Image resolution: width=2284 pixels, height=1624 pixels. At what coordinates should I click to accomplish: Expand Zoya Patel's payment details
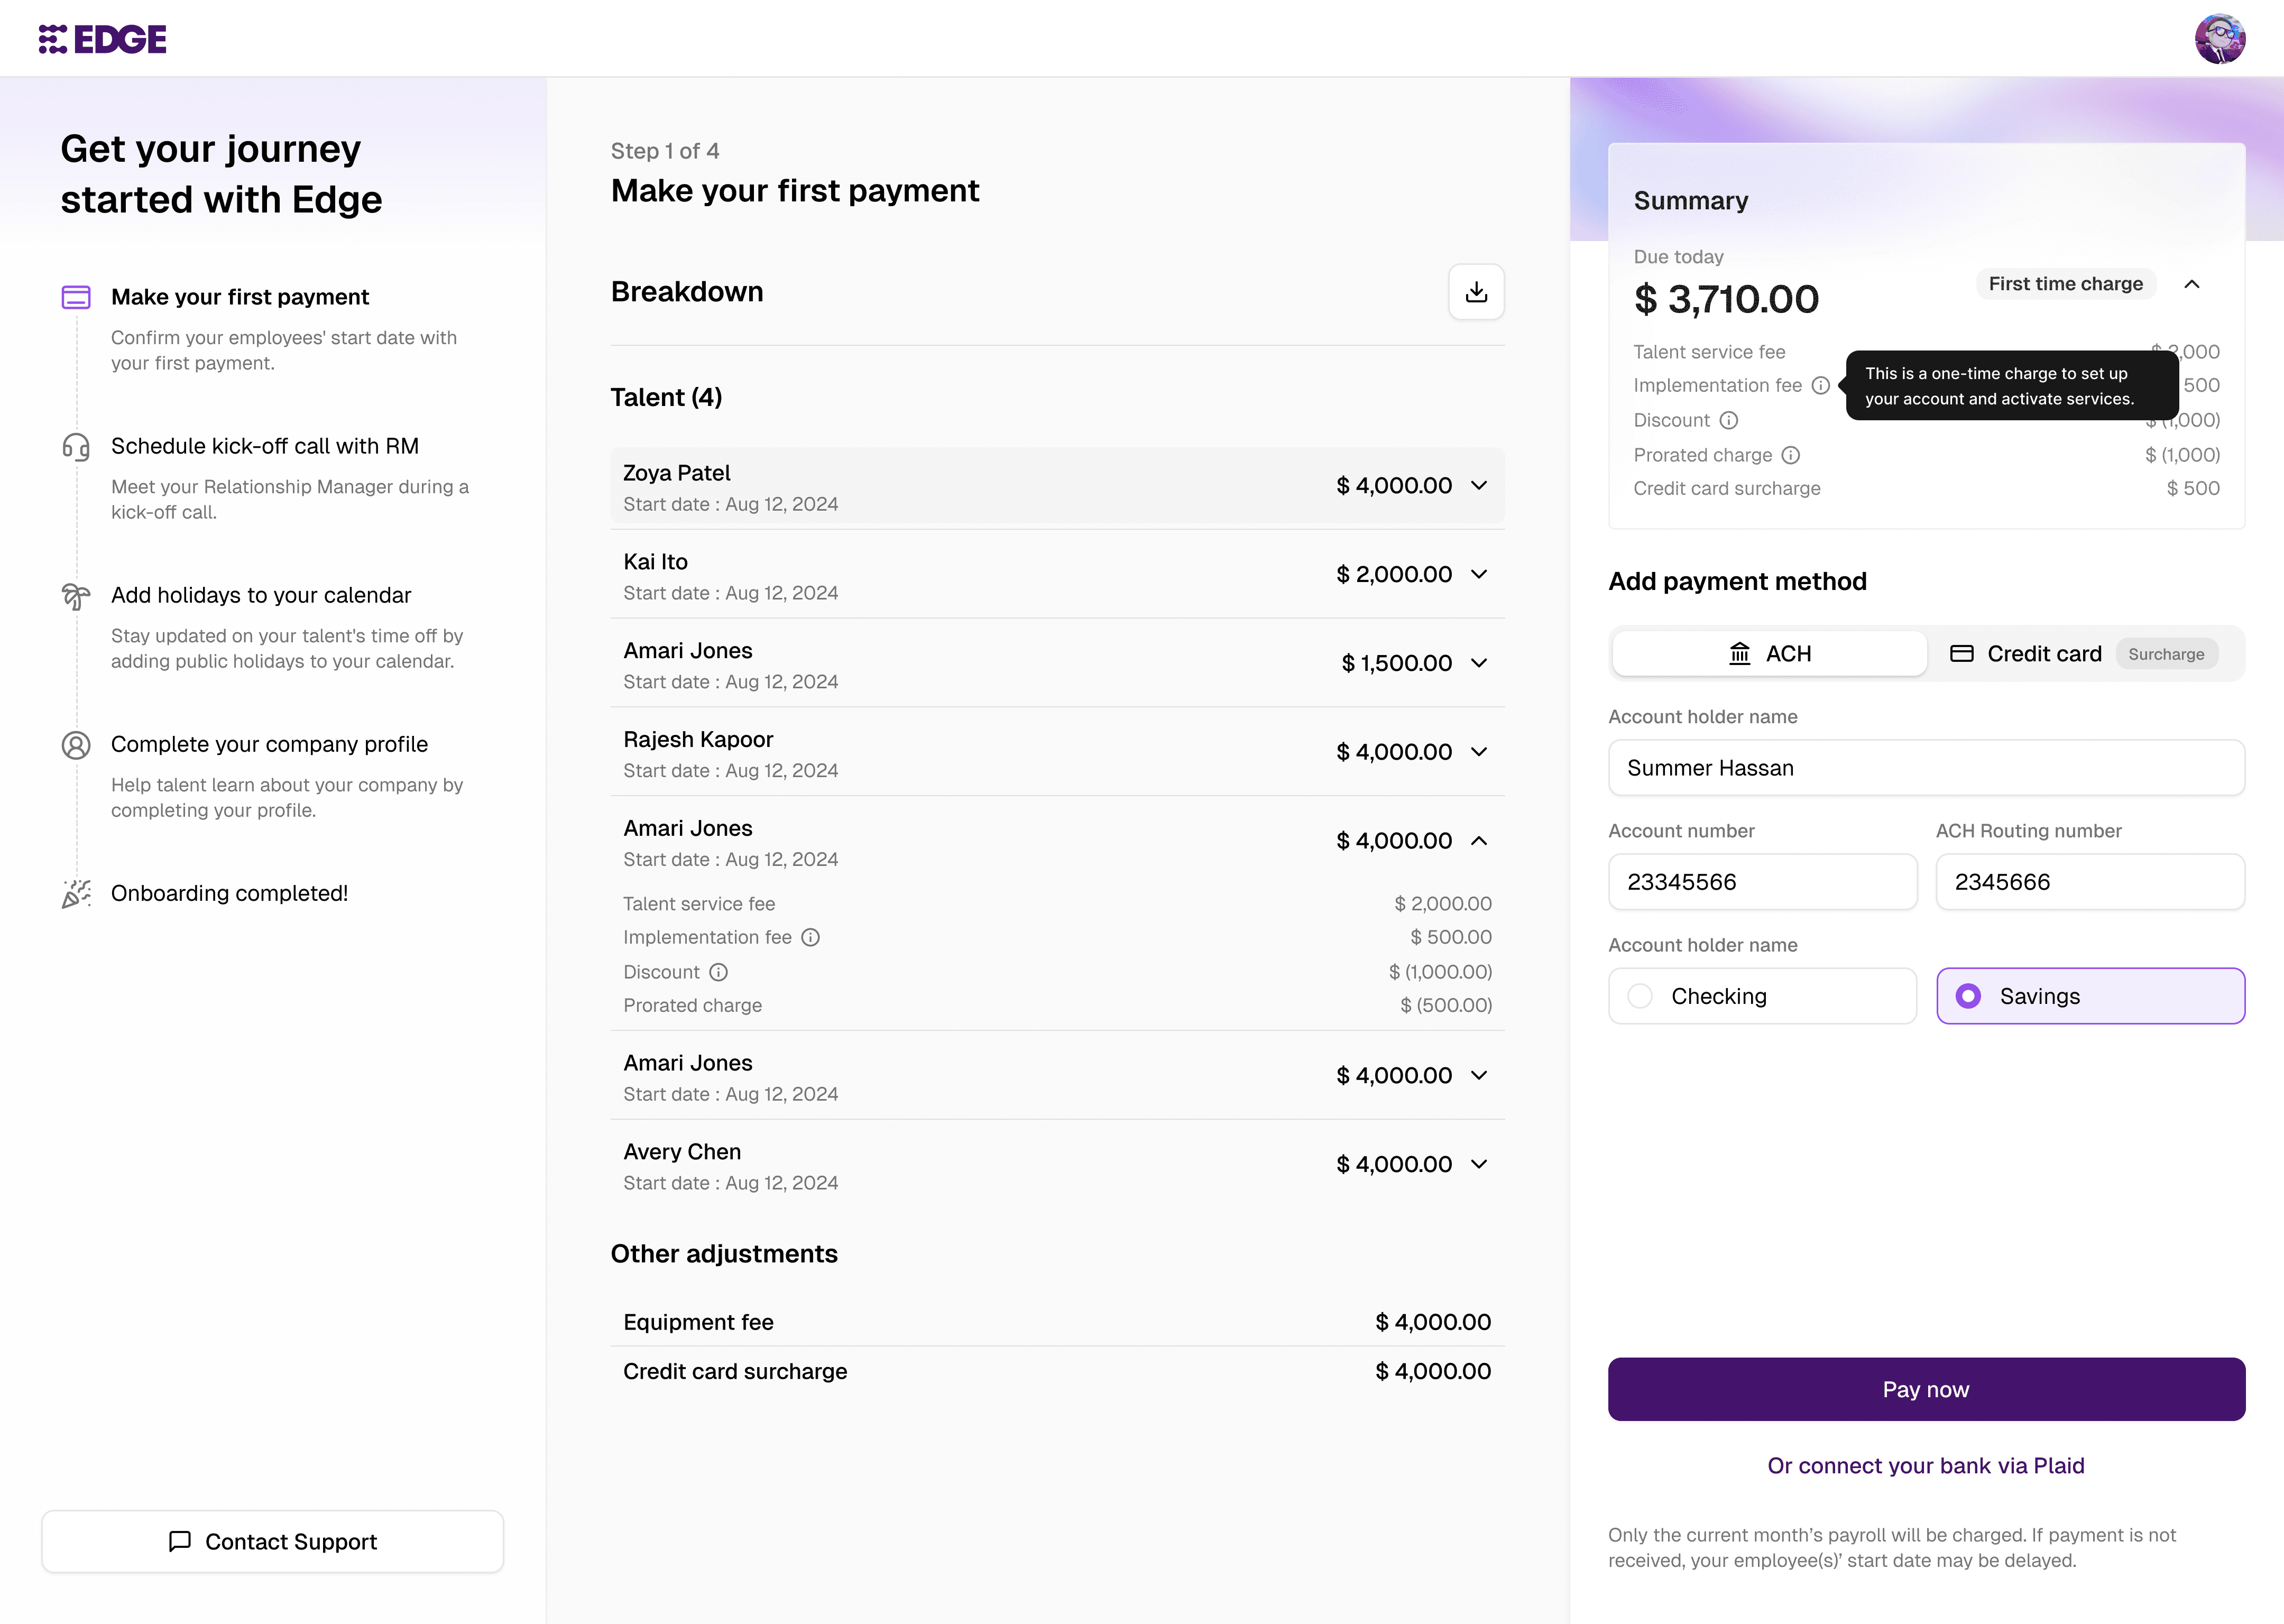[1479, 486]
